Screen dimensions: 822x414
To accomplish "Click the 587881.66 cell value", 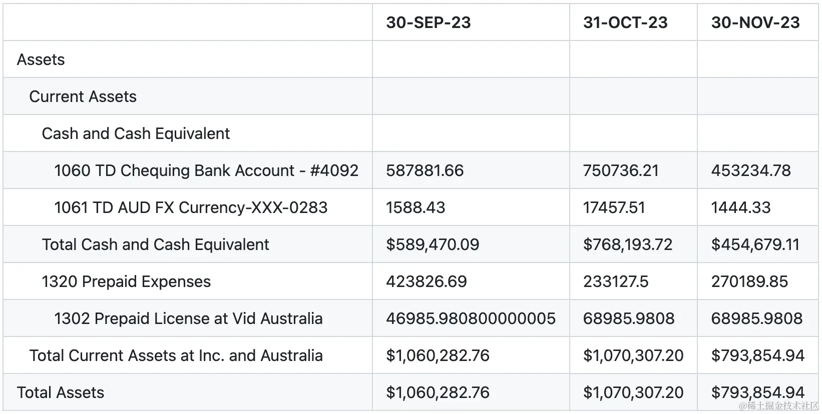I will point(425,170).
